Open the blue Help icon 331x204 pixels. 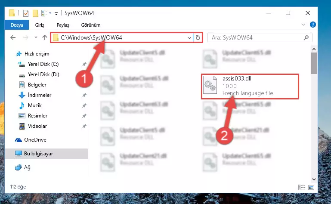pos(312,25)
